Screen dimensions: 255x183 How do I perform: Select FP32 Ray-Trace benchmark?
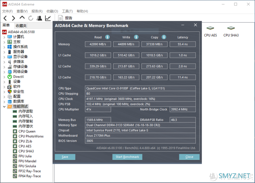click(30, 171)
